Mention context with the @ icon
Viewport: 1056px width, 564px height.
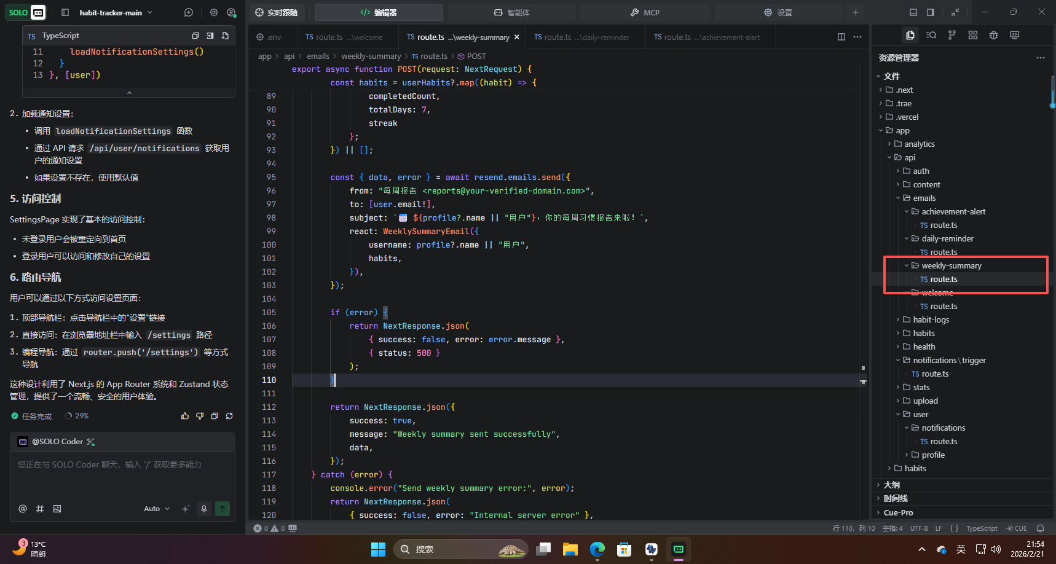(23, 509)
